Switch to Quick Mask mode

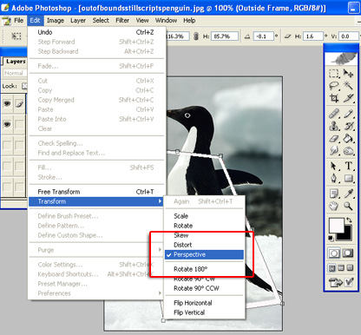click(x=348, y=253)
